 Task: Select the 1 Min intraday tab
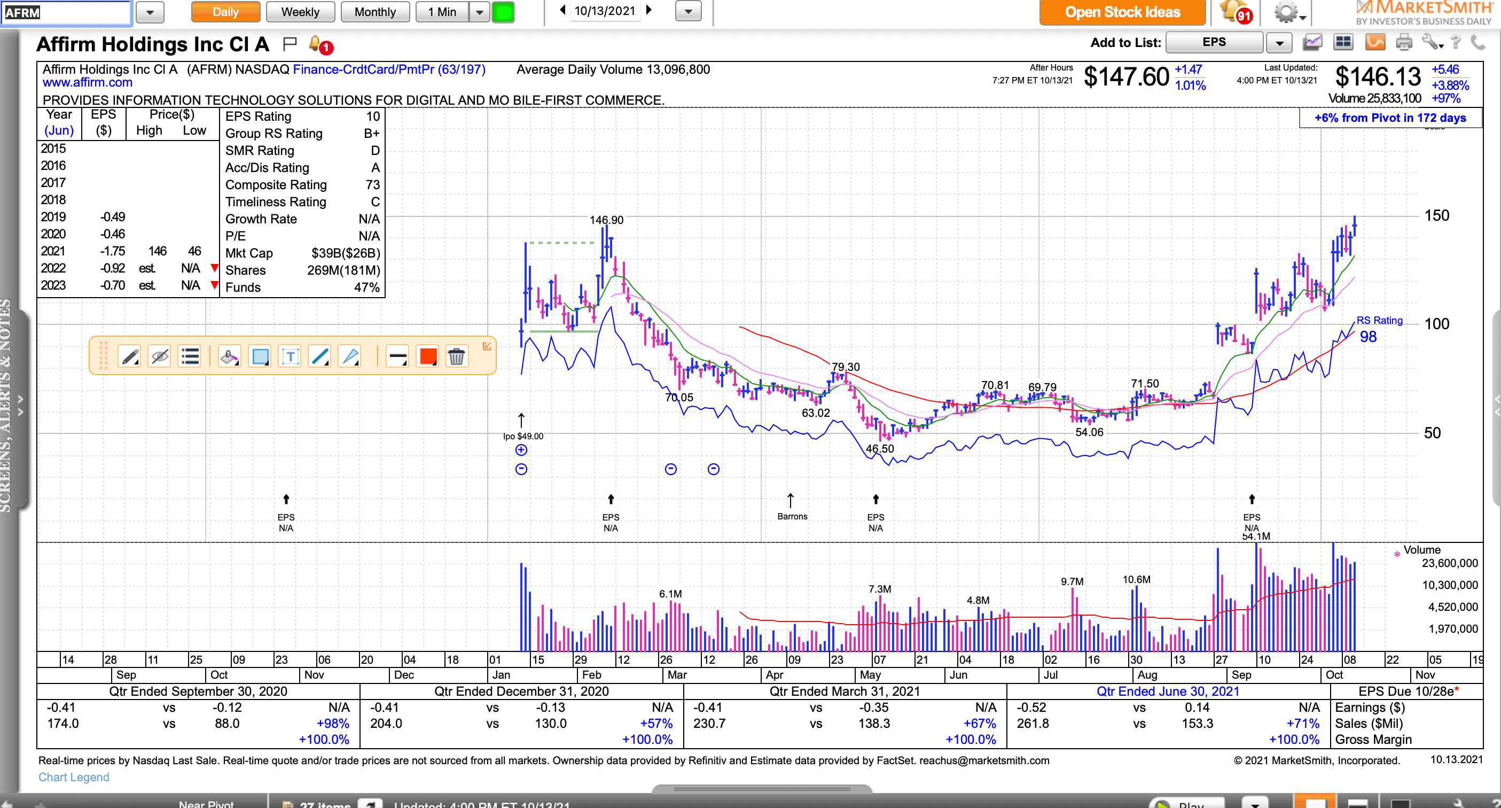click(442, 12)
